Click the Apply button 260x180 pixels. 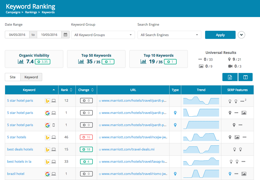220,35
